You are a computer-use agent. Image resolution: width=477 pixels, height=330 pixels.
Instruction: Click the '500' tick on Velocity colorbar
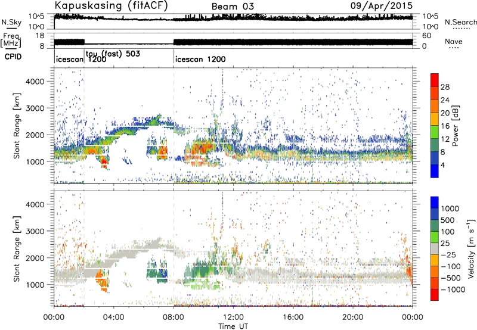coord(448,220)
